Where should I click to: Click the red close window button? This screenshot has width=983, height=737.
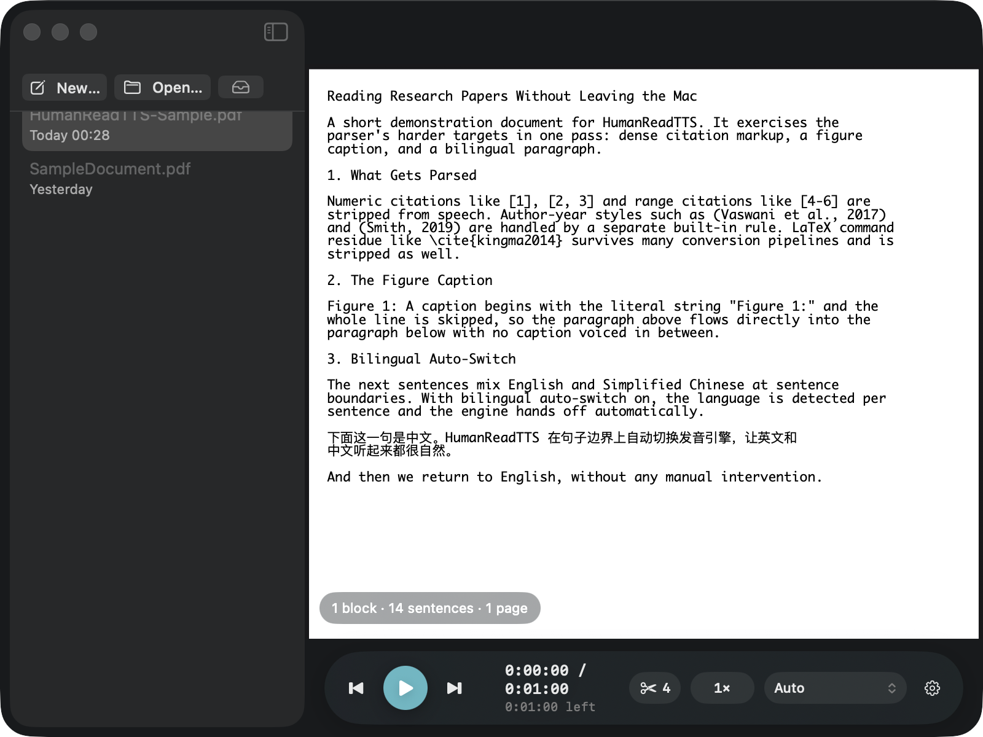(32, 32)
